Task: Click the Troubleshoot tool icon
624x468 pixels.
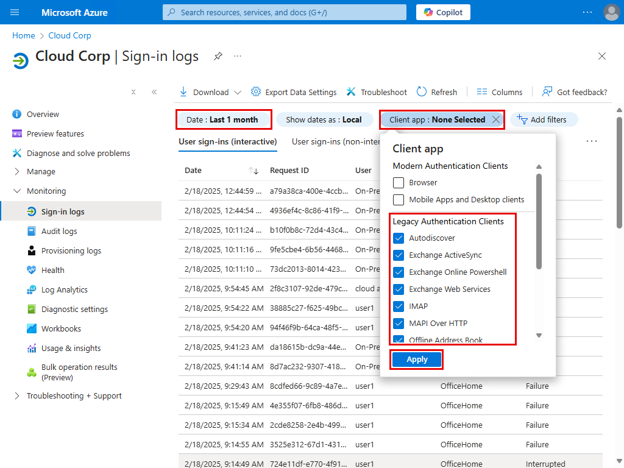Action: point(350,92)
